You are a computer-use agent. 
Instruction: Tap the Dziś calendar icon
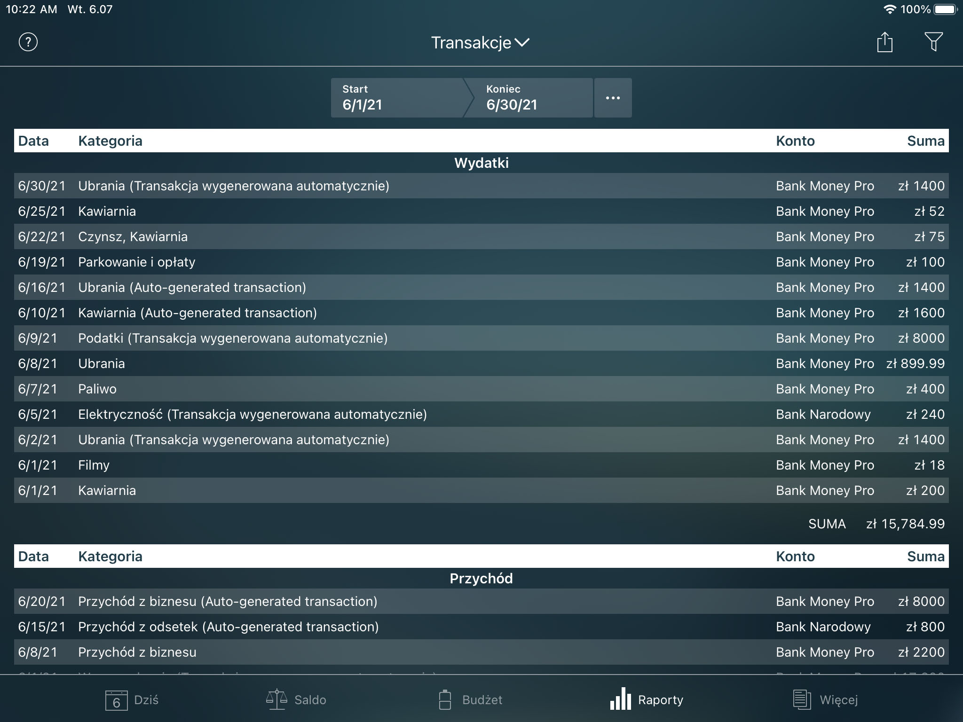117,700
